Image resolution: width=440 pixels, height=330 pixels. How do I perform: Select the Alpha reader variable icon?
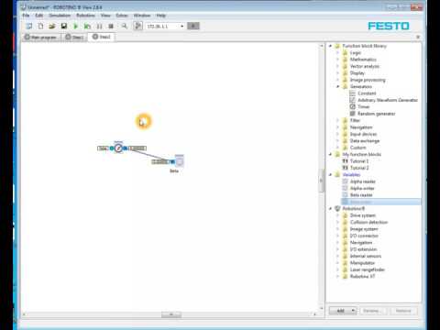[x=345, y=181]
